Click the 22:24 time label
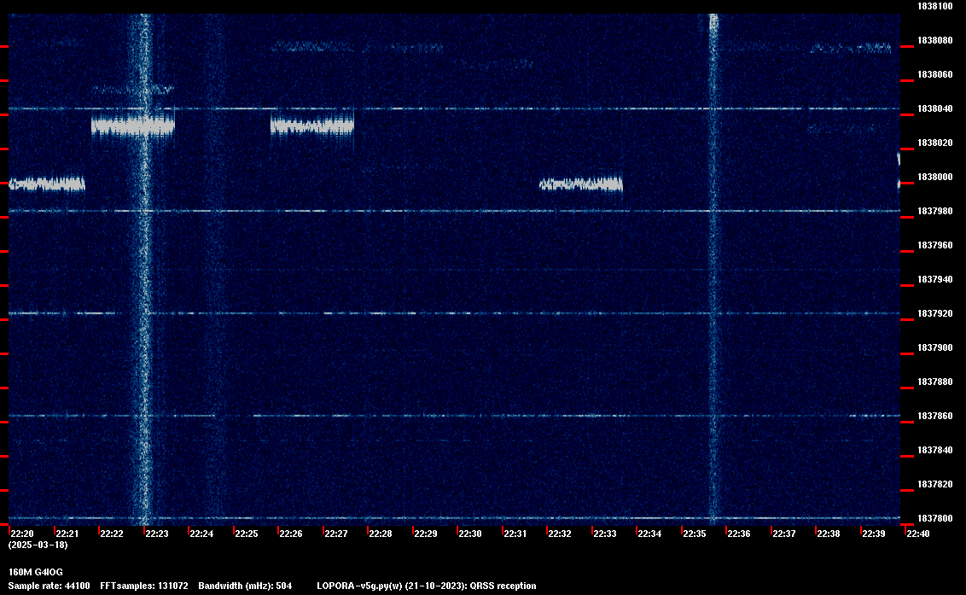Viewport: 966px width, 595px height. 201,534
